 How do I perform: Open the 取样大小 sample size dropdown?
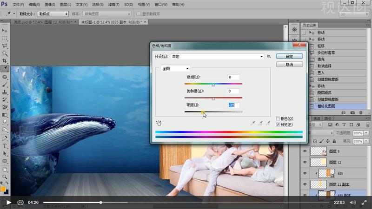[x=53, y=14]
